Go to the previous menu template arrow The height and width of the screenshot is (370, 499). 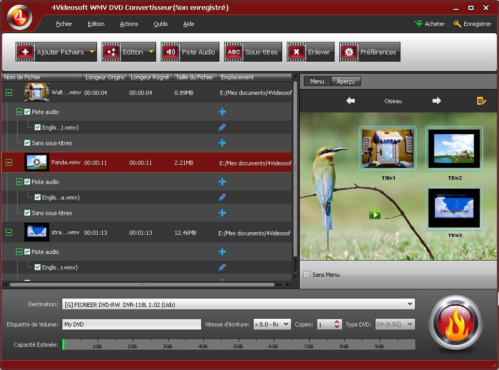351,101
